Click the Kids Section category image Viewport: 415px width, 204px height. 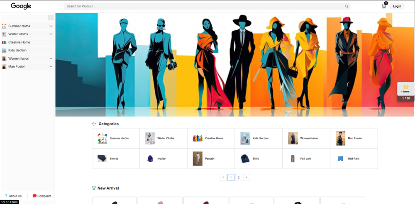[245, 138]
